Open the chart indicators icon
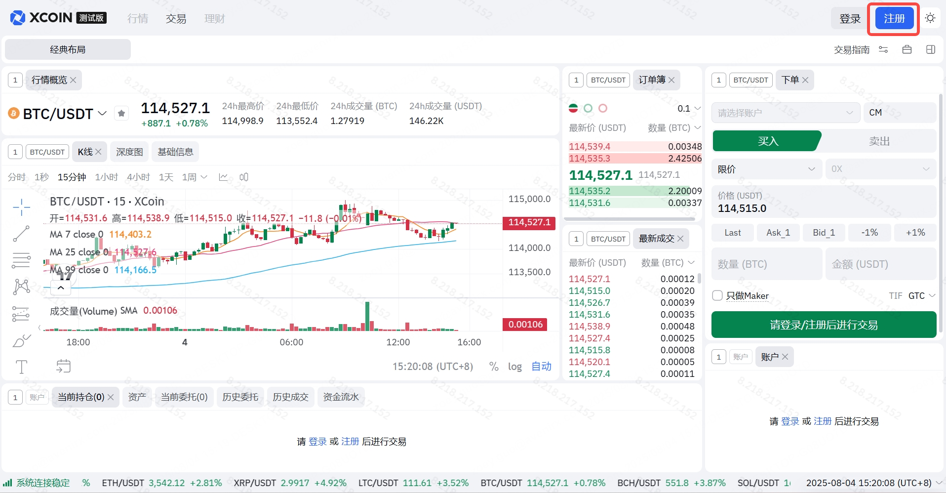 click(223, 177)
